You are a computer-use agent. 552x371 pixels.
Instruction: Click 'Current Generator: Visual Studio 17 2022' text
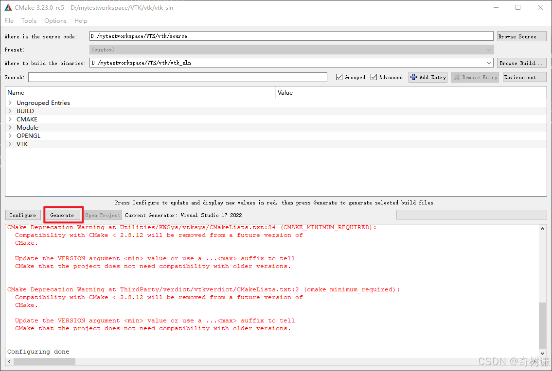click(183, 215)
